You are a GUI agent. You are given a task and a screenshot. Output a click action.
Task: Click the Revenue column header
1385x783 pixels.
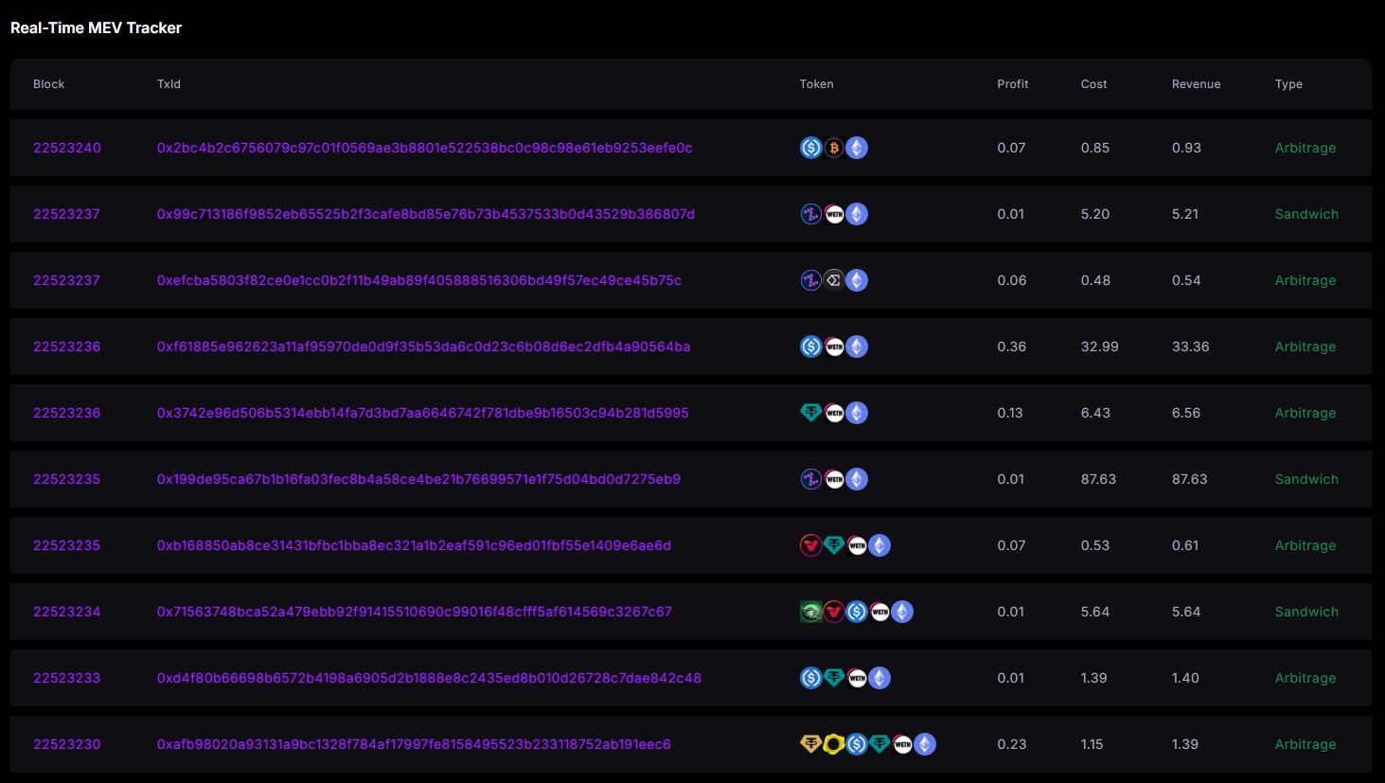(x=1197, y=84)
